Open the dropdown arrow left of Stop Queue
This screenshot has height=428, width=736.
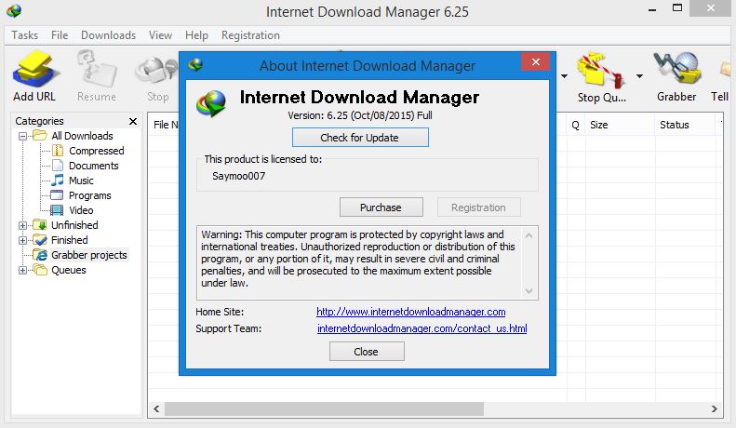(x=564, y=76)
